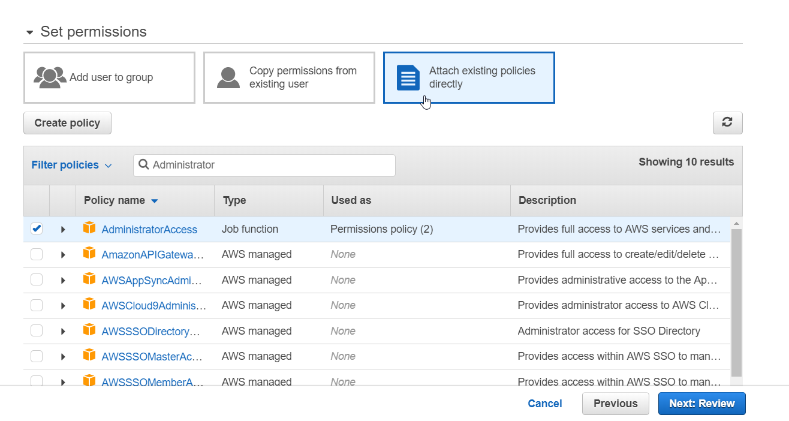Click the policy icon next to AWSCloud9Administrator
Screen dimensions: 789x421
(89, 305)
